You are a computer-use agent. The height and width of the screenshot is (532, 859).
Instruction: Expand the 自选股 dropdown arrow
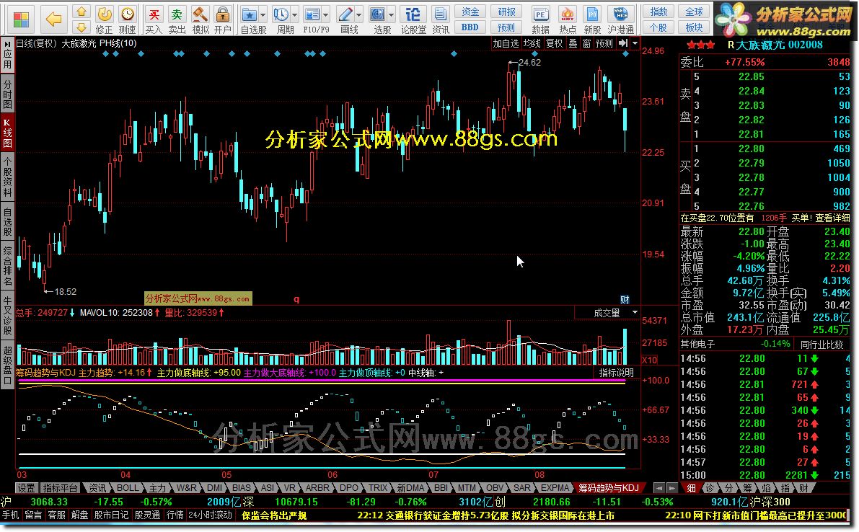(263, 14)
